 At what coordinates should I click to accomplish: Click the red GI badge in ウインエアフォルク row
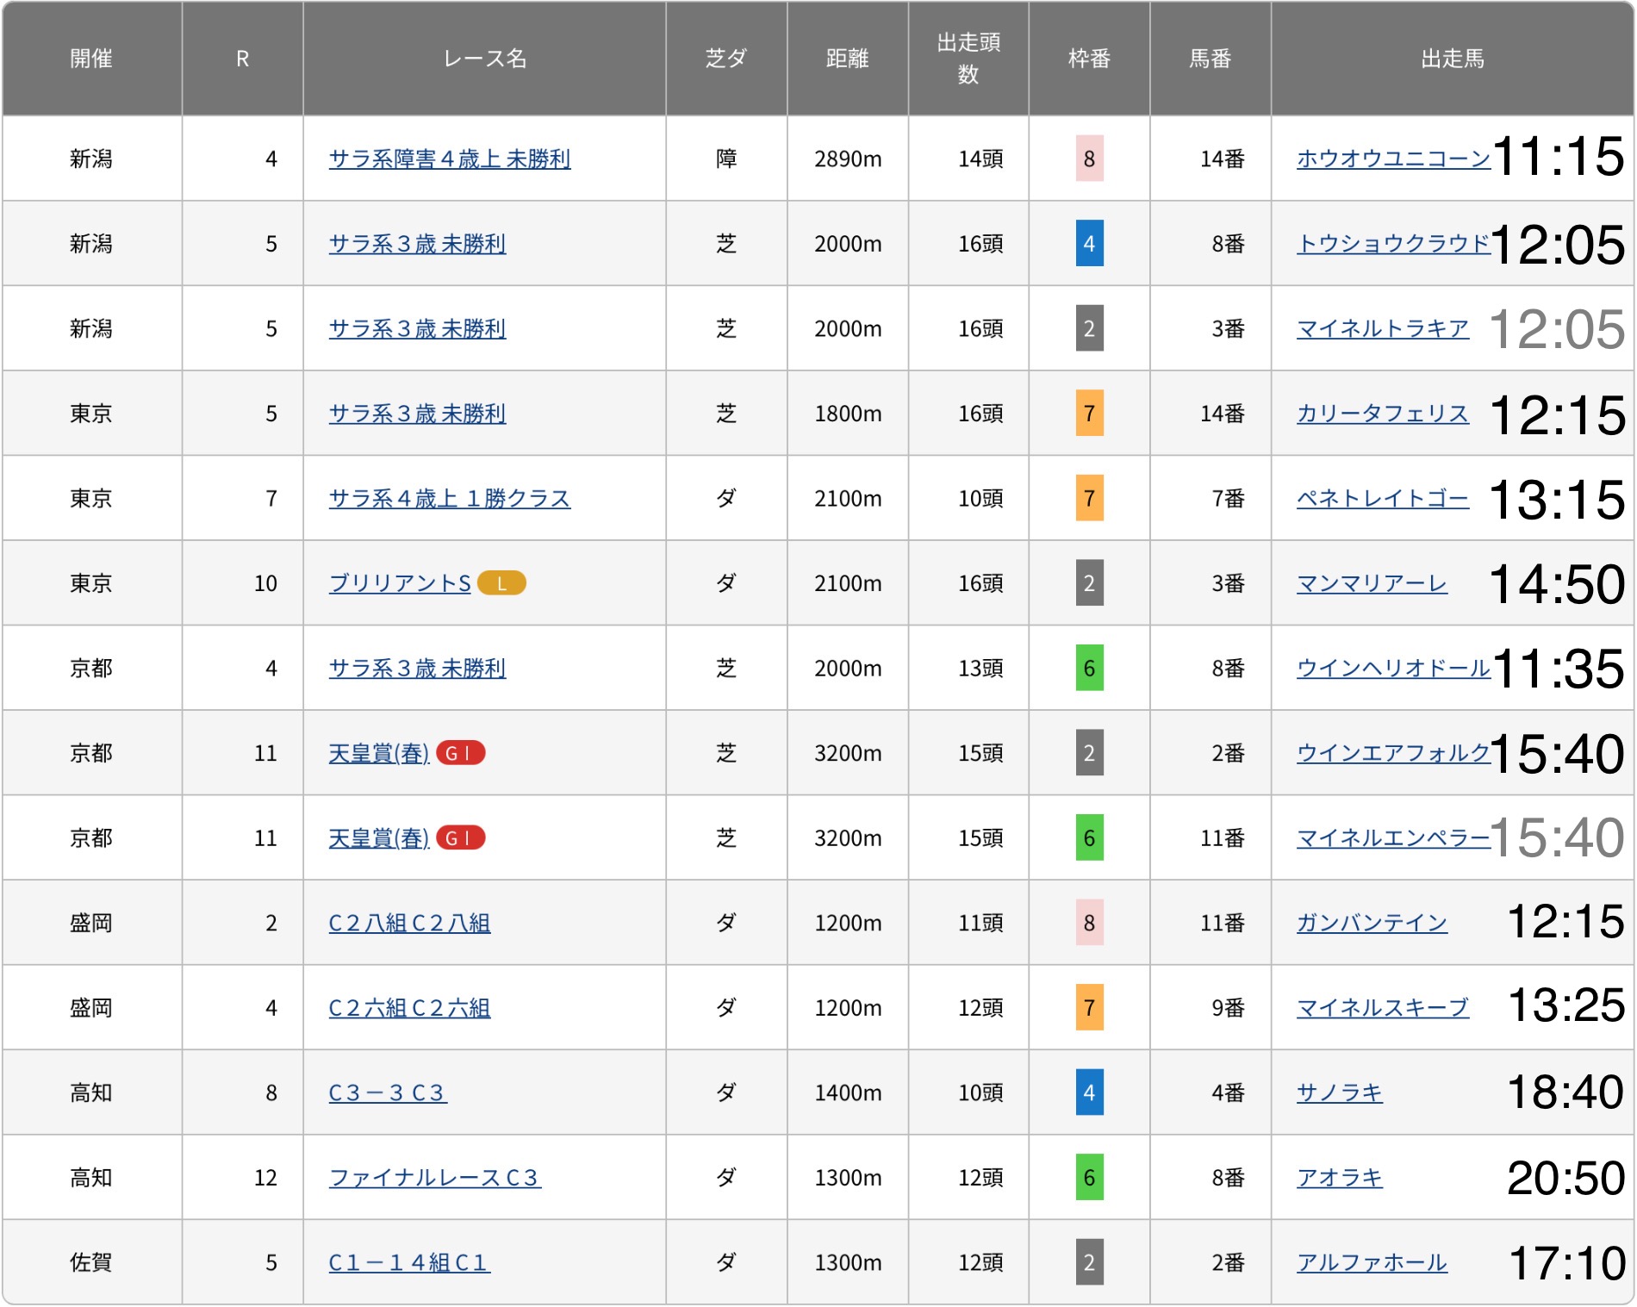[461, 753]
